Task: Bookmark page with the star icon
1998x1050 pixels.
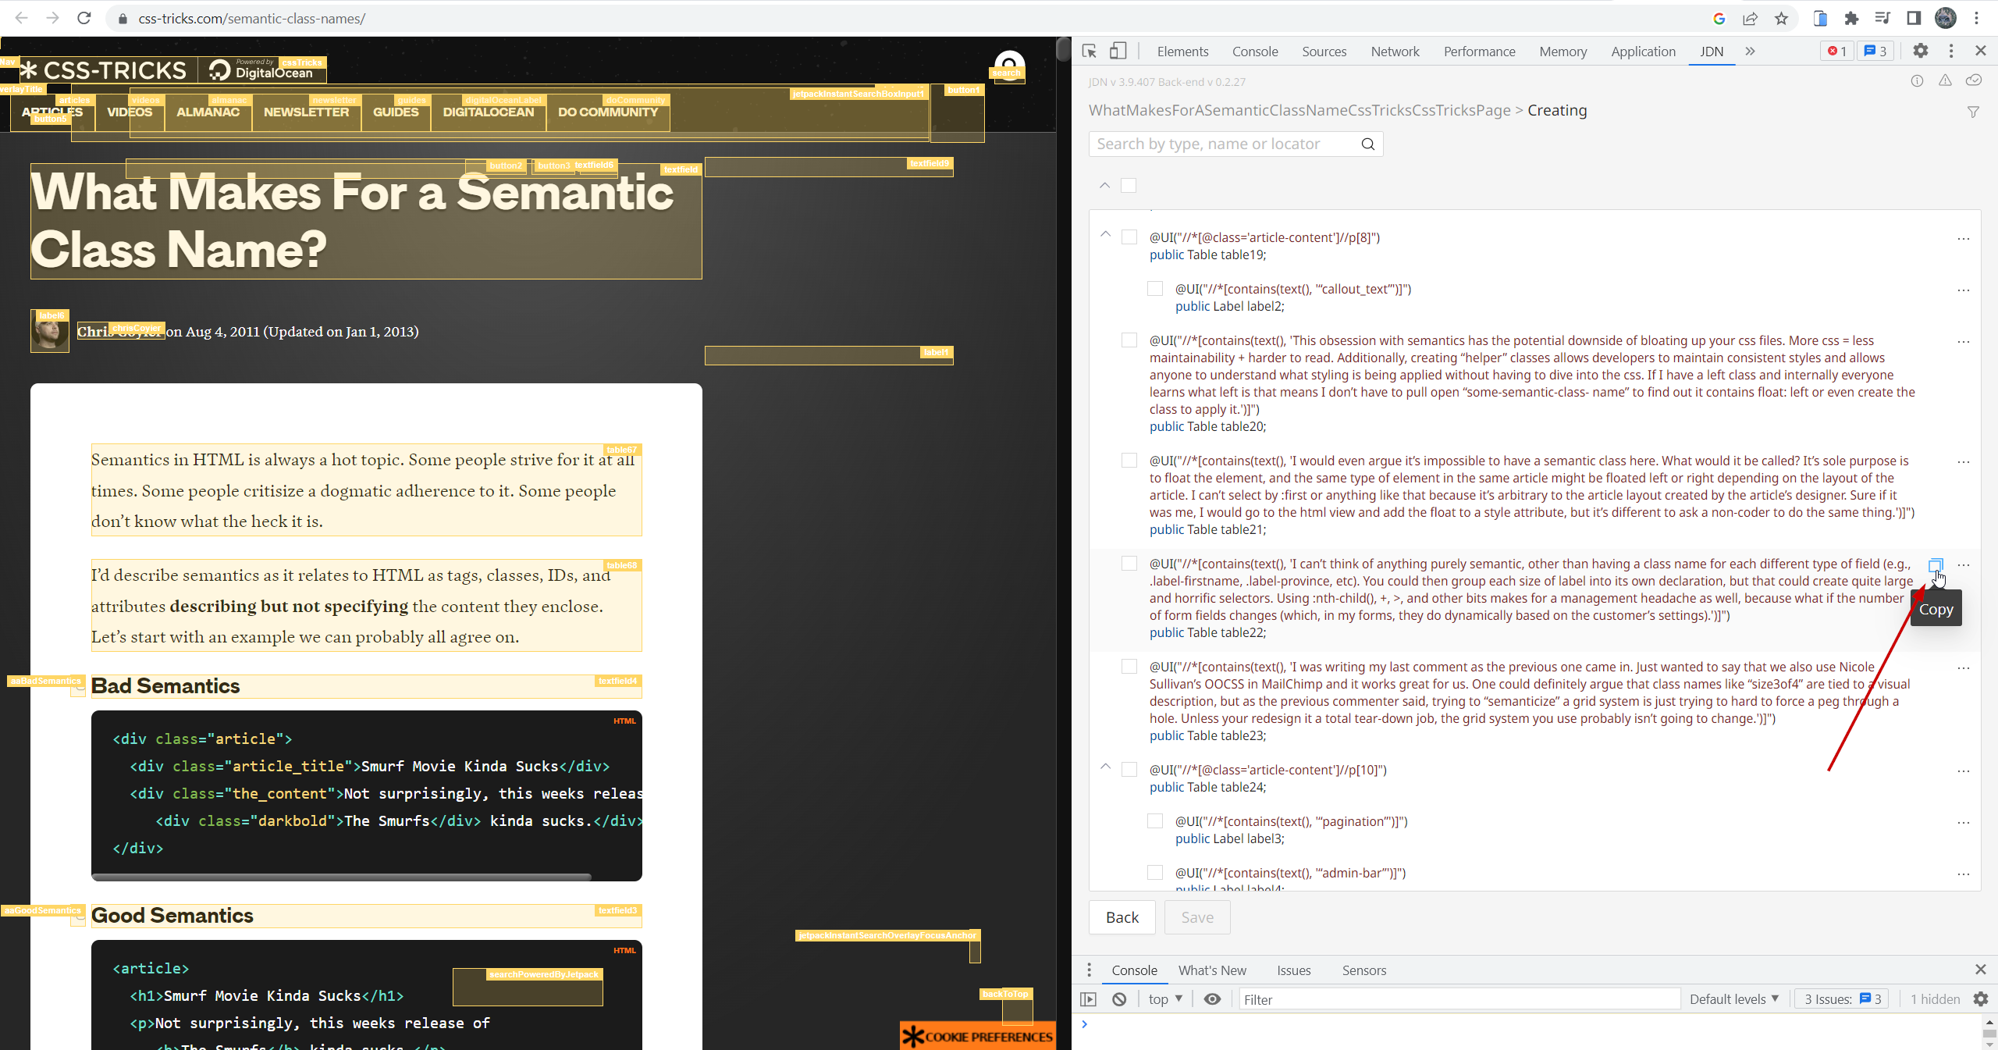Action: (1781, 19)
